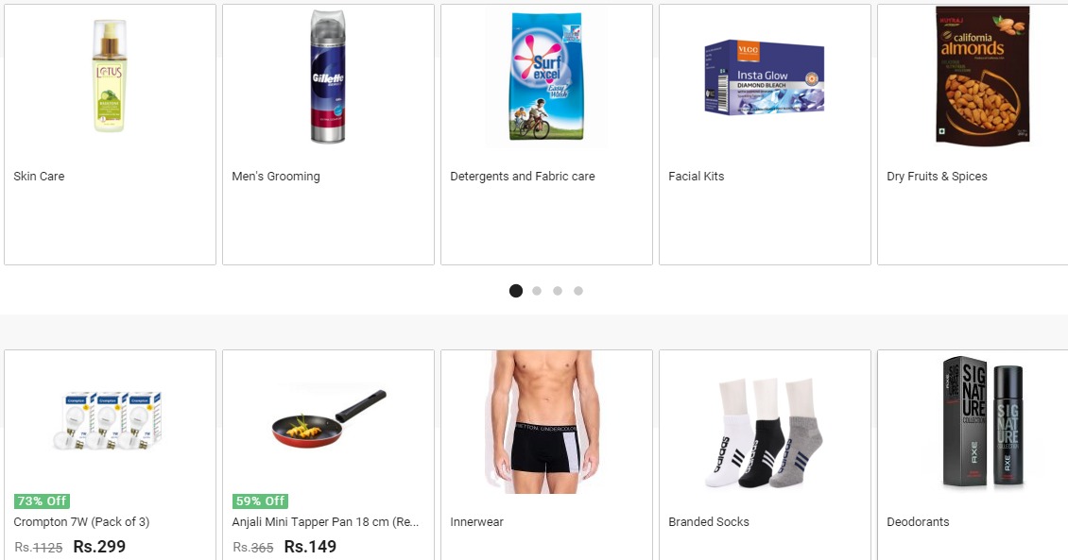Select the Adidas socks image
This screenshot has height=560, width=1068.
pos(765,433)
